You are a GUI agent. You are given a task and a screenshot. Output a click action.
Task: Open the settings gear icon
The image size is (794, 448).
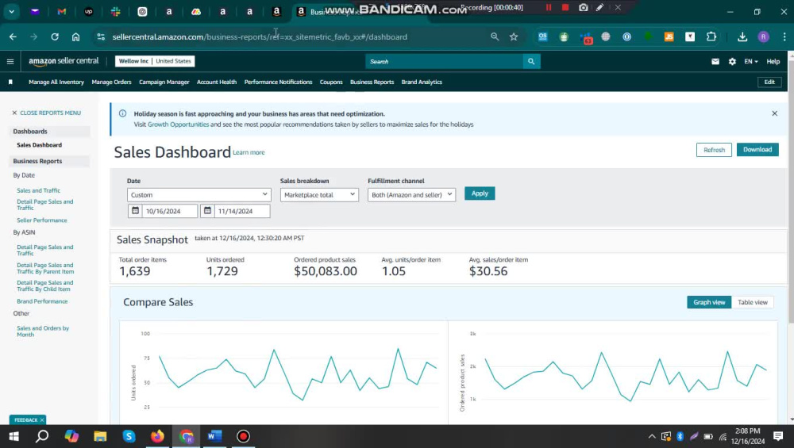point(732,61)
